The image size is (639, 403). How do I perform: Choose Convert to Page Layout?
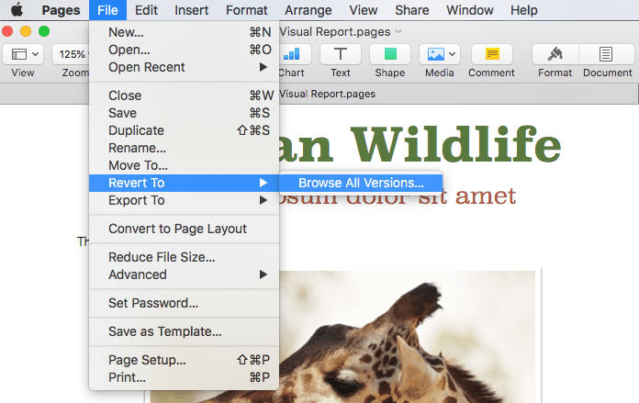pyautogui.click(x=177, y=229)
